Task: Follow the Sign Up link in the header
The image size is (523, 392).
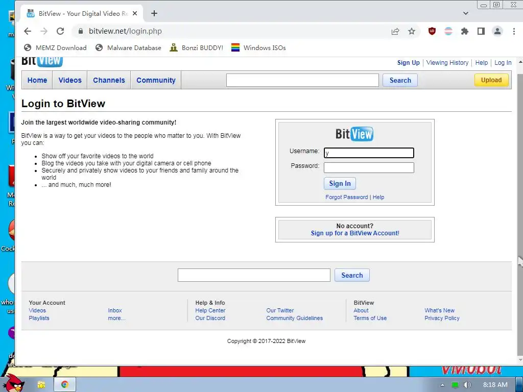Action: (x=408, y=63)
